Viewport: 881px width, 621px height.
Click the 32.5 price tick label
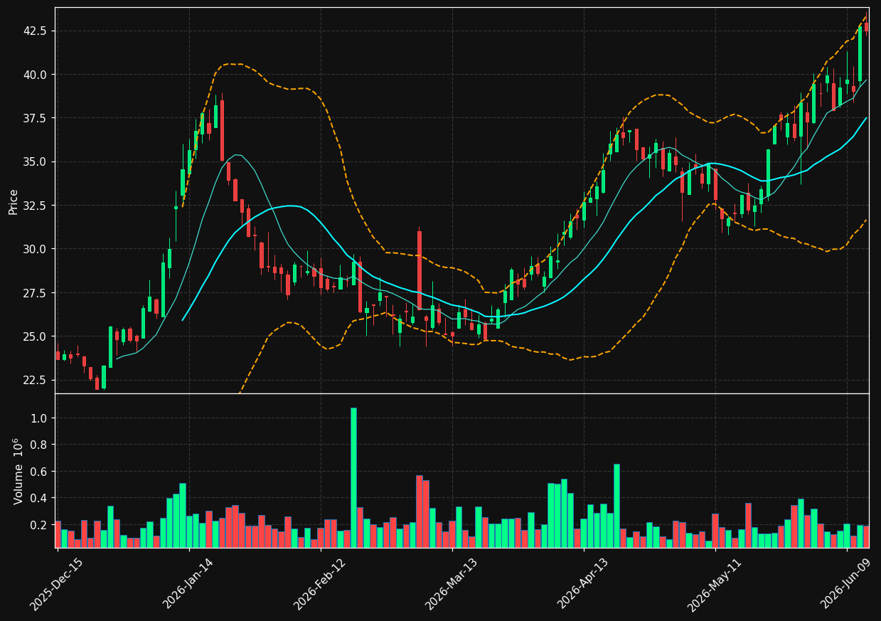click(36, 206)
